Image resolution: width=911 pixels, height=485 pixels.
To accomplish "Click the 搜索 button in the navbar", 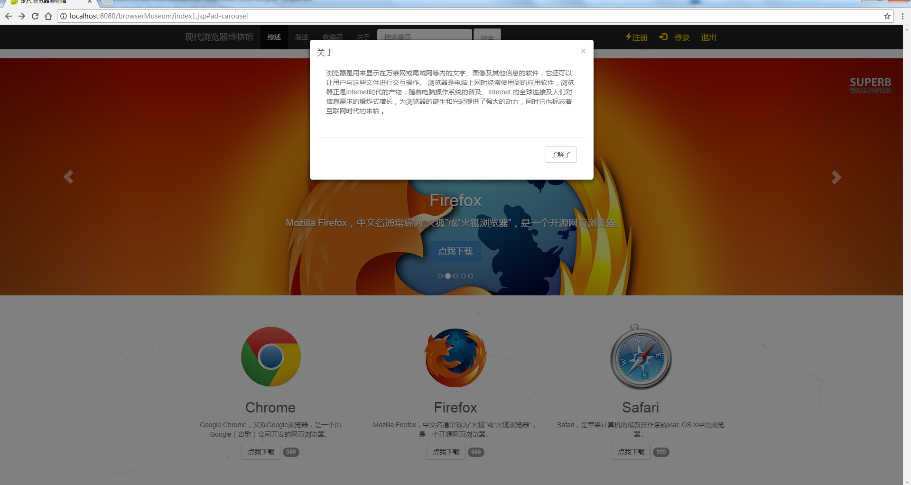I will 487,36.
